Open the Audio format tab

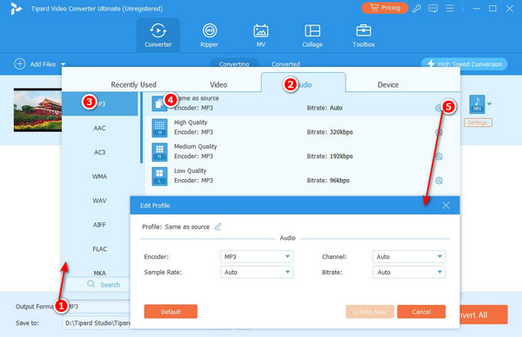pyautogui.click(x=304, y=83)
